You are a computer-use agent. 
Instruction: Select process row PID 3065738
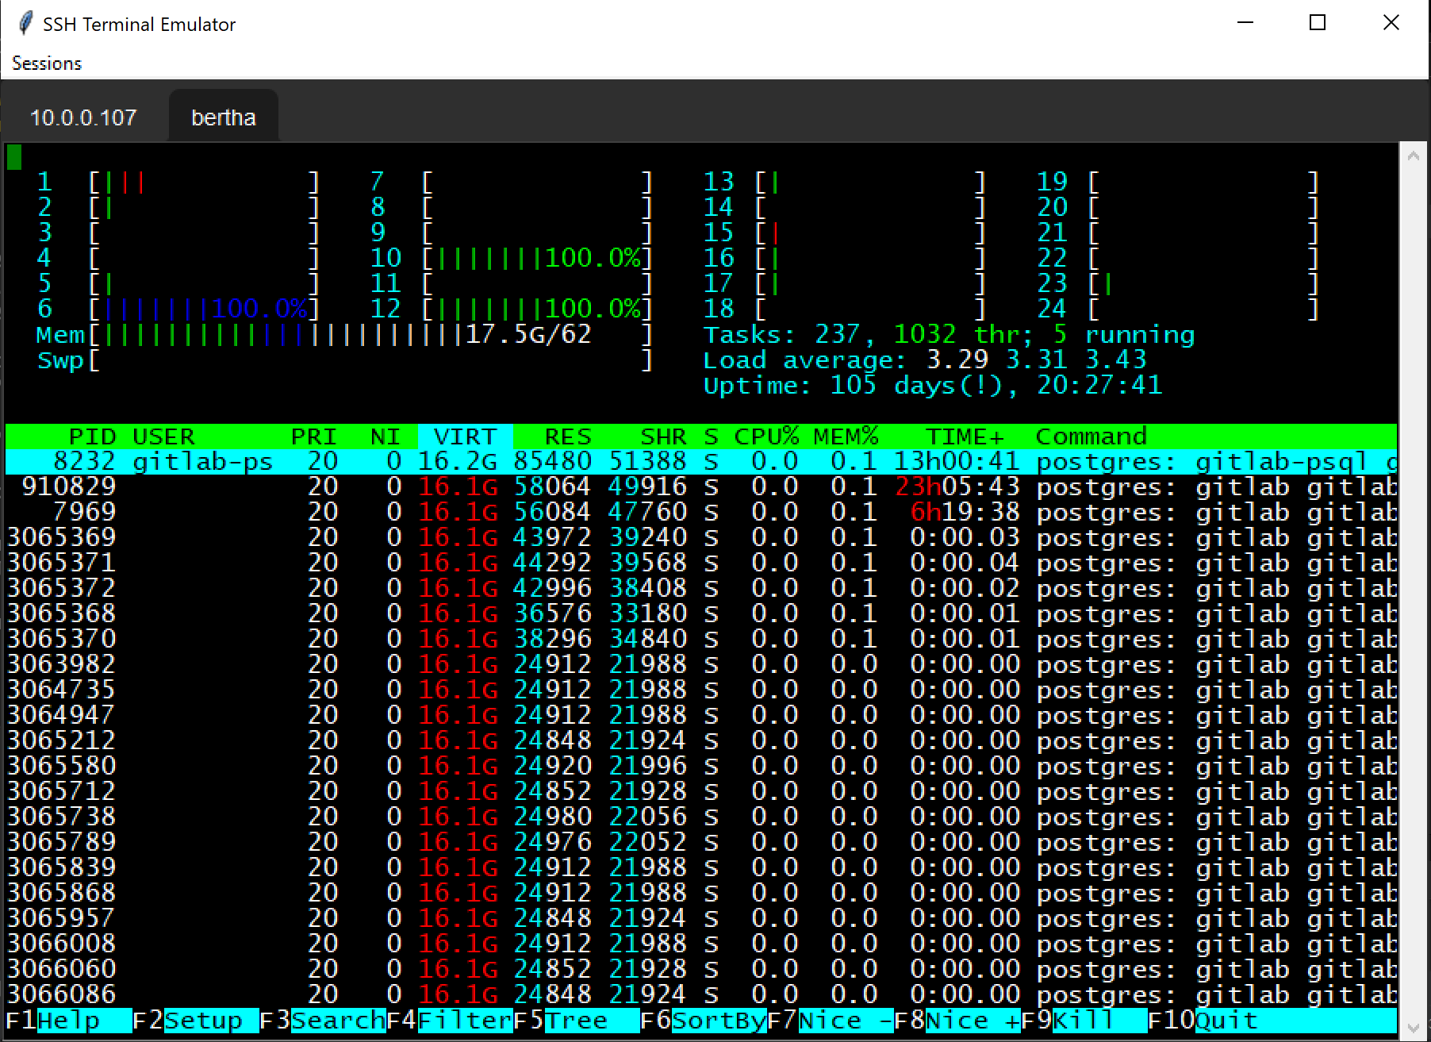click(701, 817)
